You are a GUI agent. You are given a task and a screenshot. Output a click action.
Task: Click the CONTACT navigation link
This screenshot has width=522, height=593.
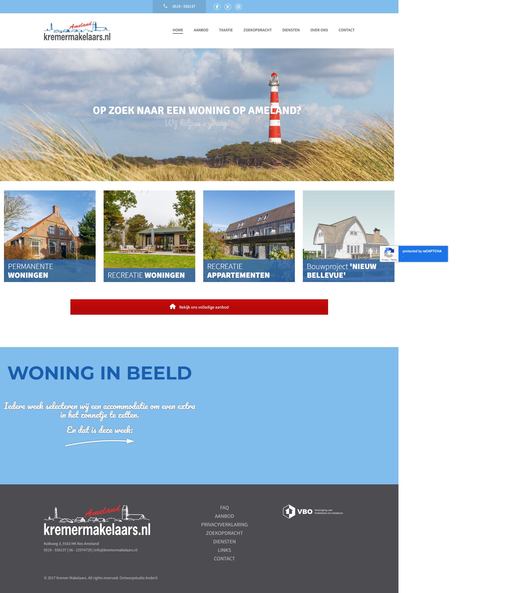pyautogui.click(x=346, y=30)
